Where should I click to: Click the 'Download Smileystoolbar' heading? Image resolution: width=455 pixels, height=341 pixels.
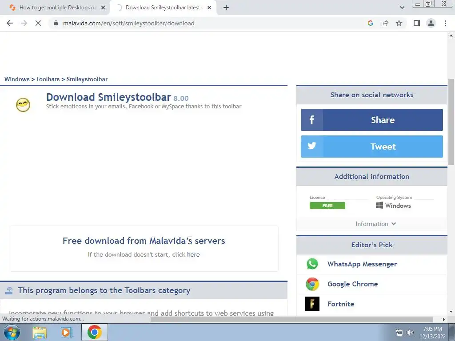(108, 97)
